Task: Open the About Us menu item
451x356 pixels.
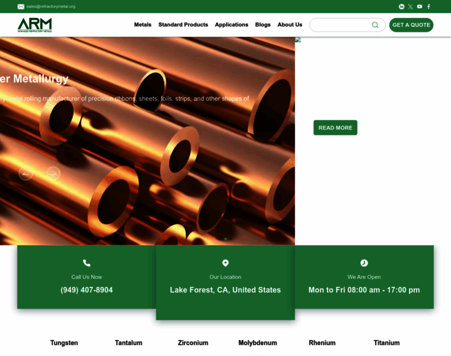Action: point(290,25)
